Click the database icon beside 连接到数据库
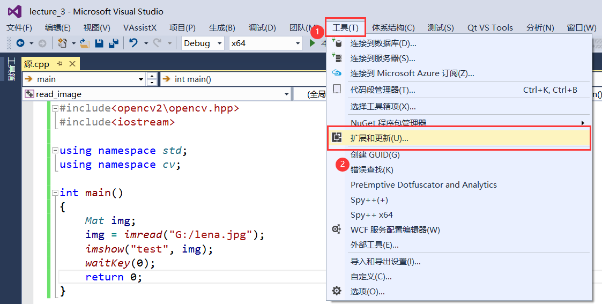This screenshot has height=304, width=602. click(337, 43)
